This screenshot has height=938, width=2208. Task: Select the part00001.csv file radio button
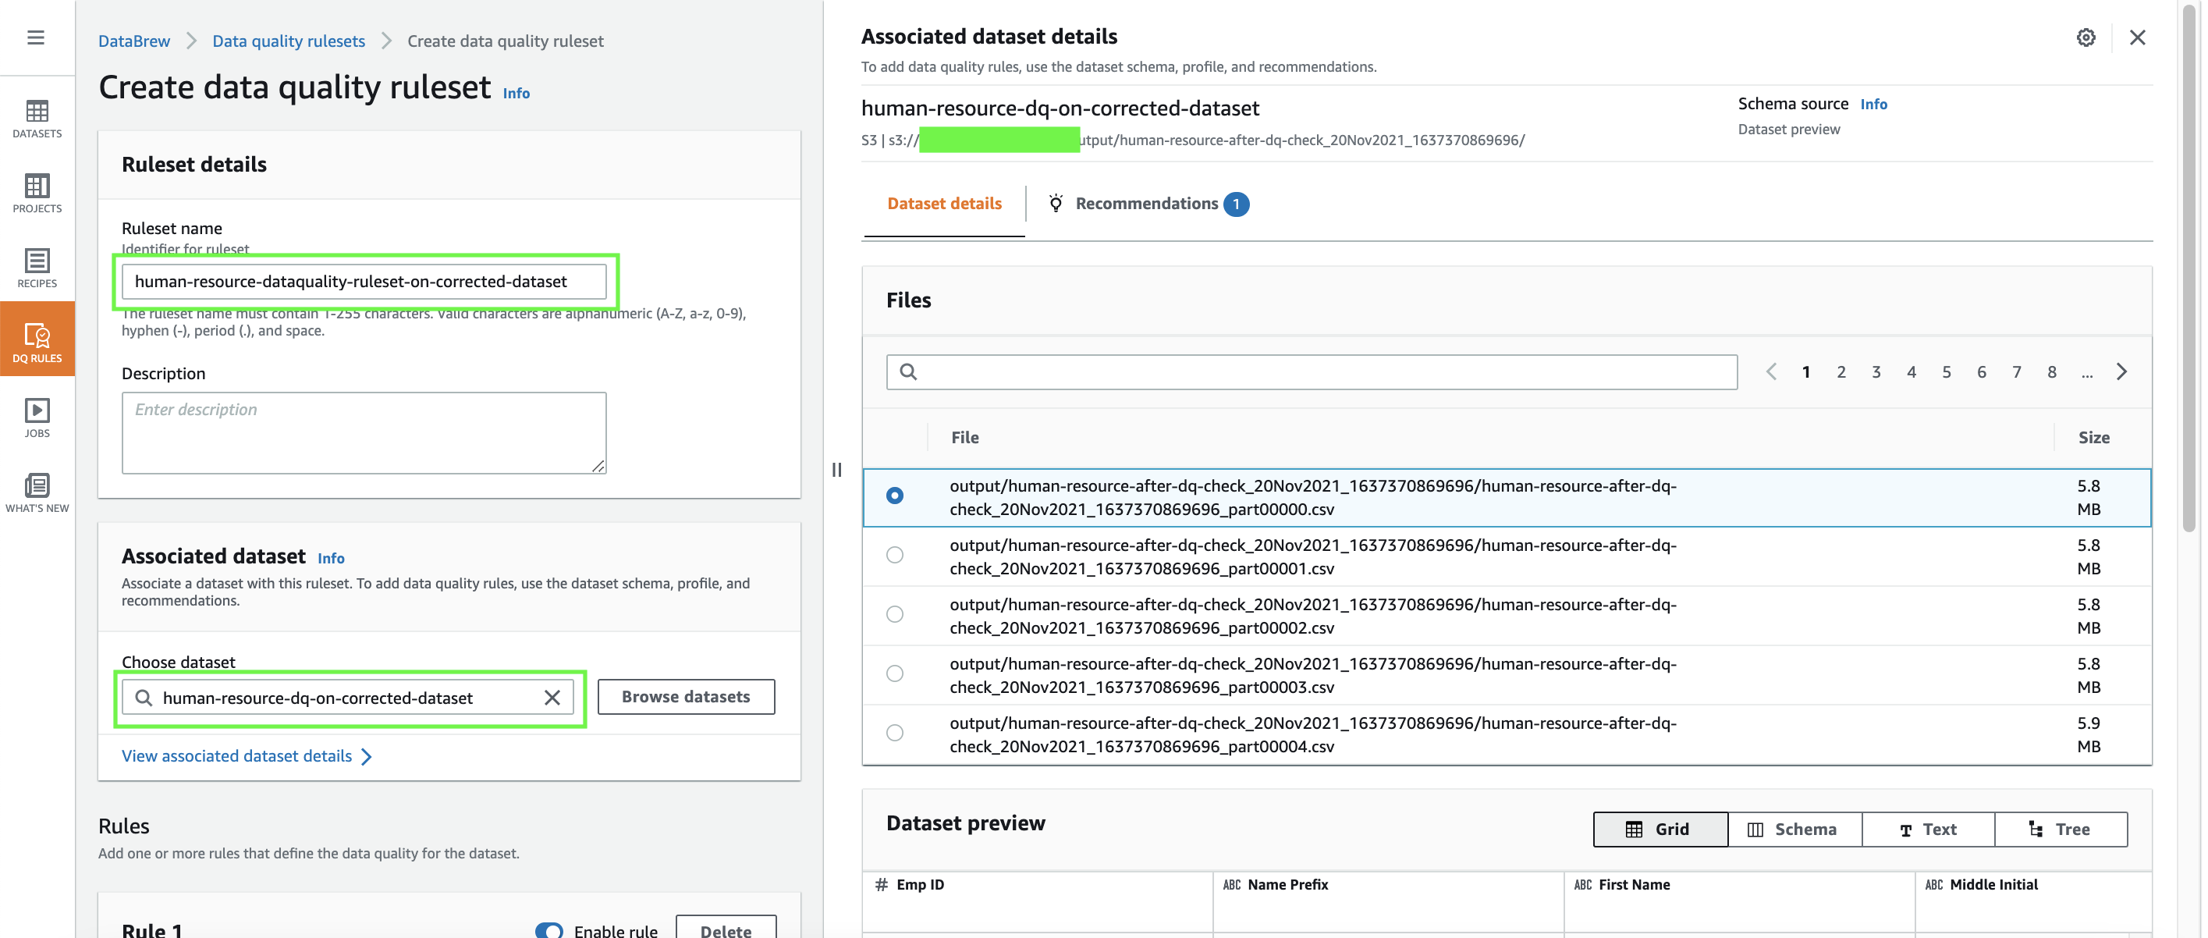tap(894, 555)
